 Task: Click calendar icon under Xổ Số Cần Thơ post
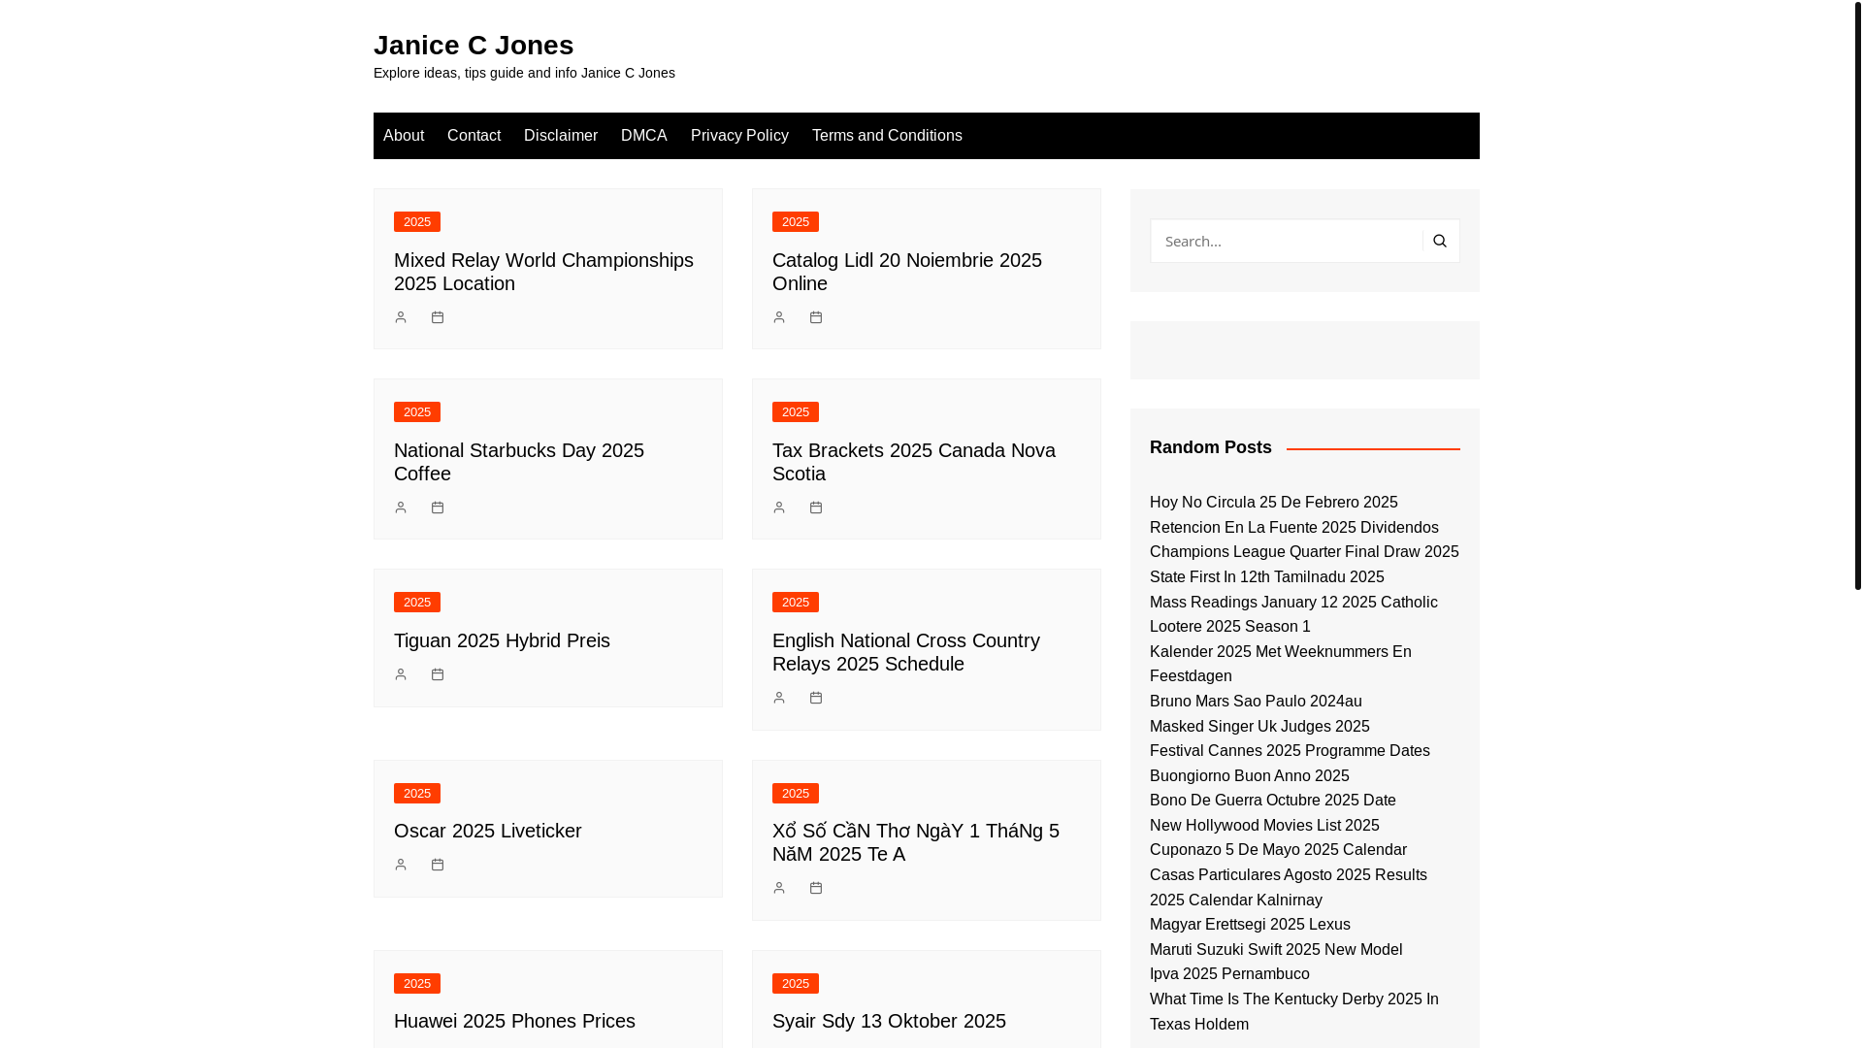(x=816, y=888)
